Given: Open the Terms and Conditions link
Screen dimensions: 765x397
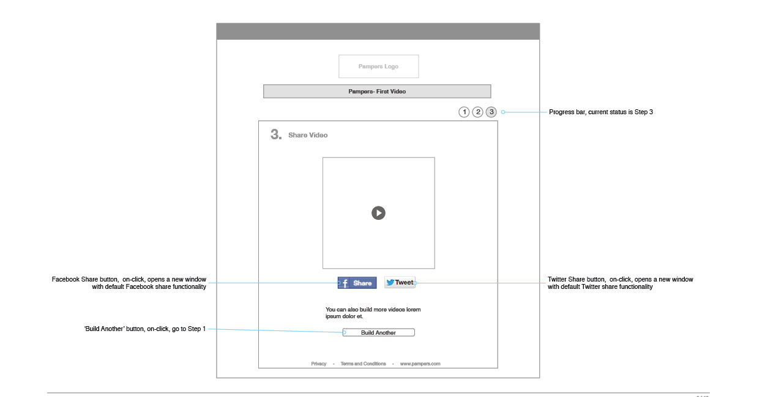Looking at the screenshot, I should (363, 364).
